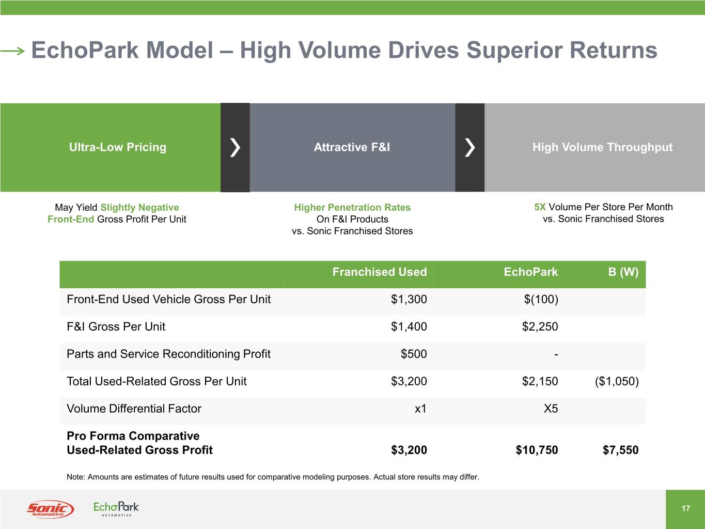Viewport: 705px width, 529px height.
Task: Click the B (W) column header
Action: (623, 272)
